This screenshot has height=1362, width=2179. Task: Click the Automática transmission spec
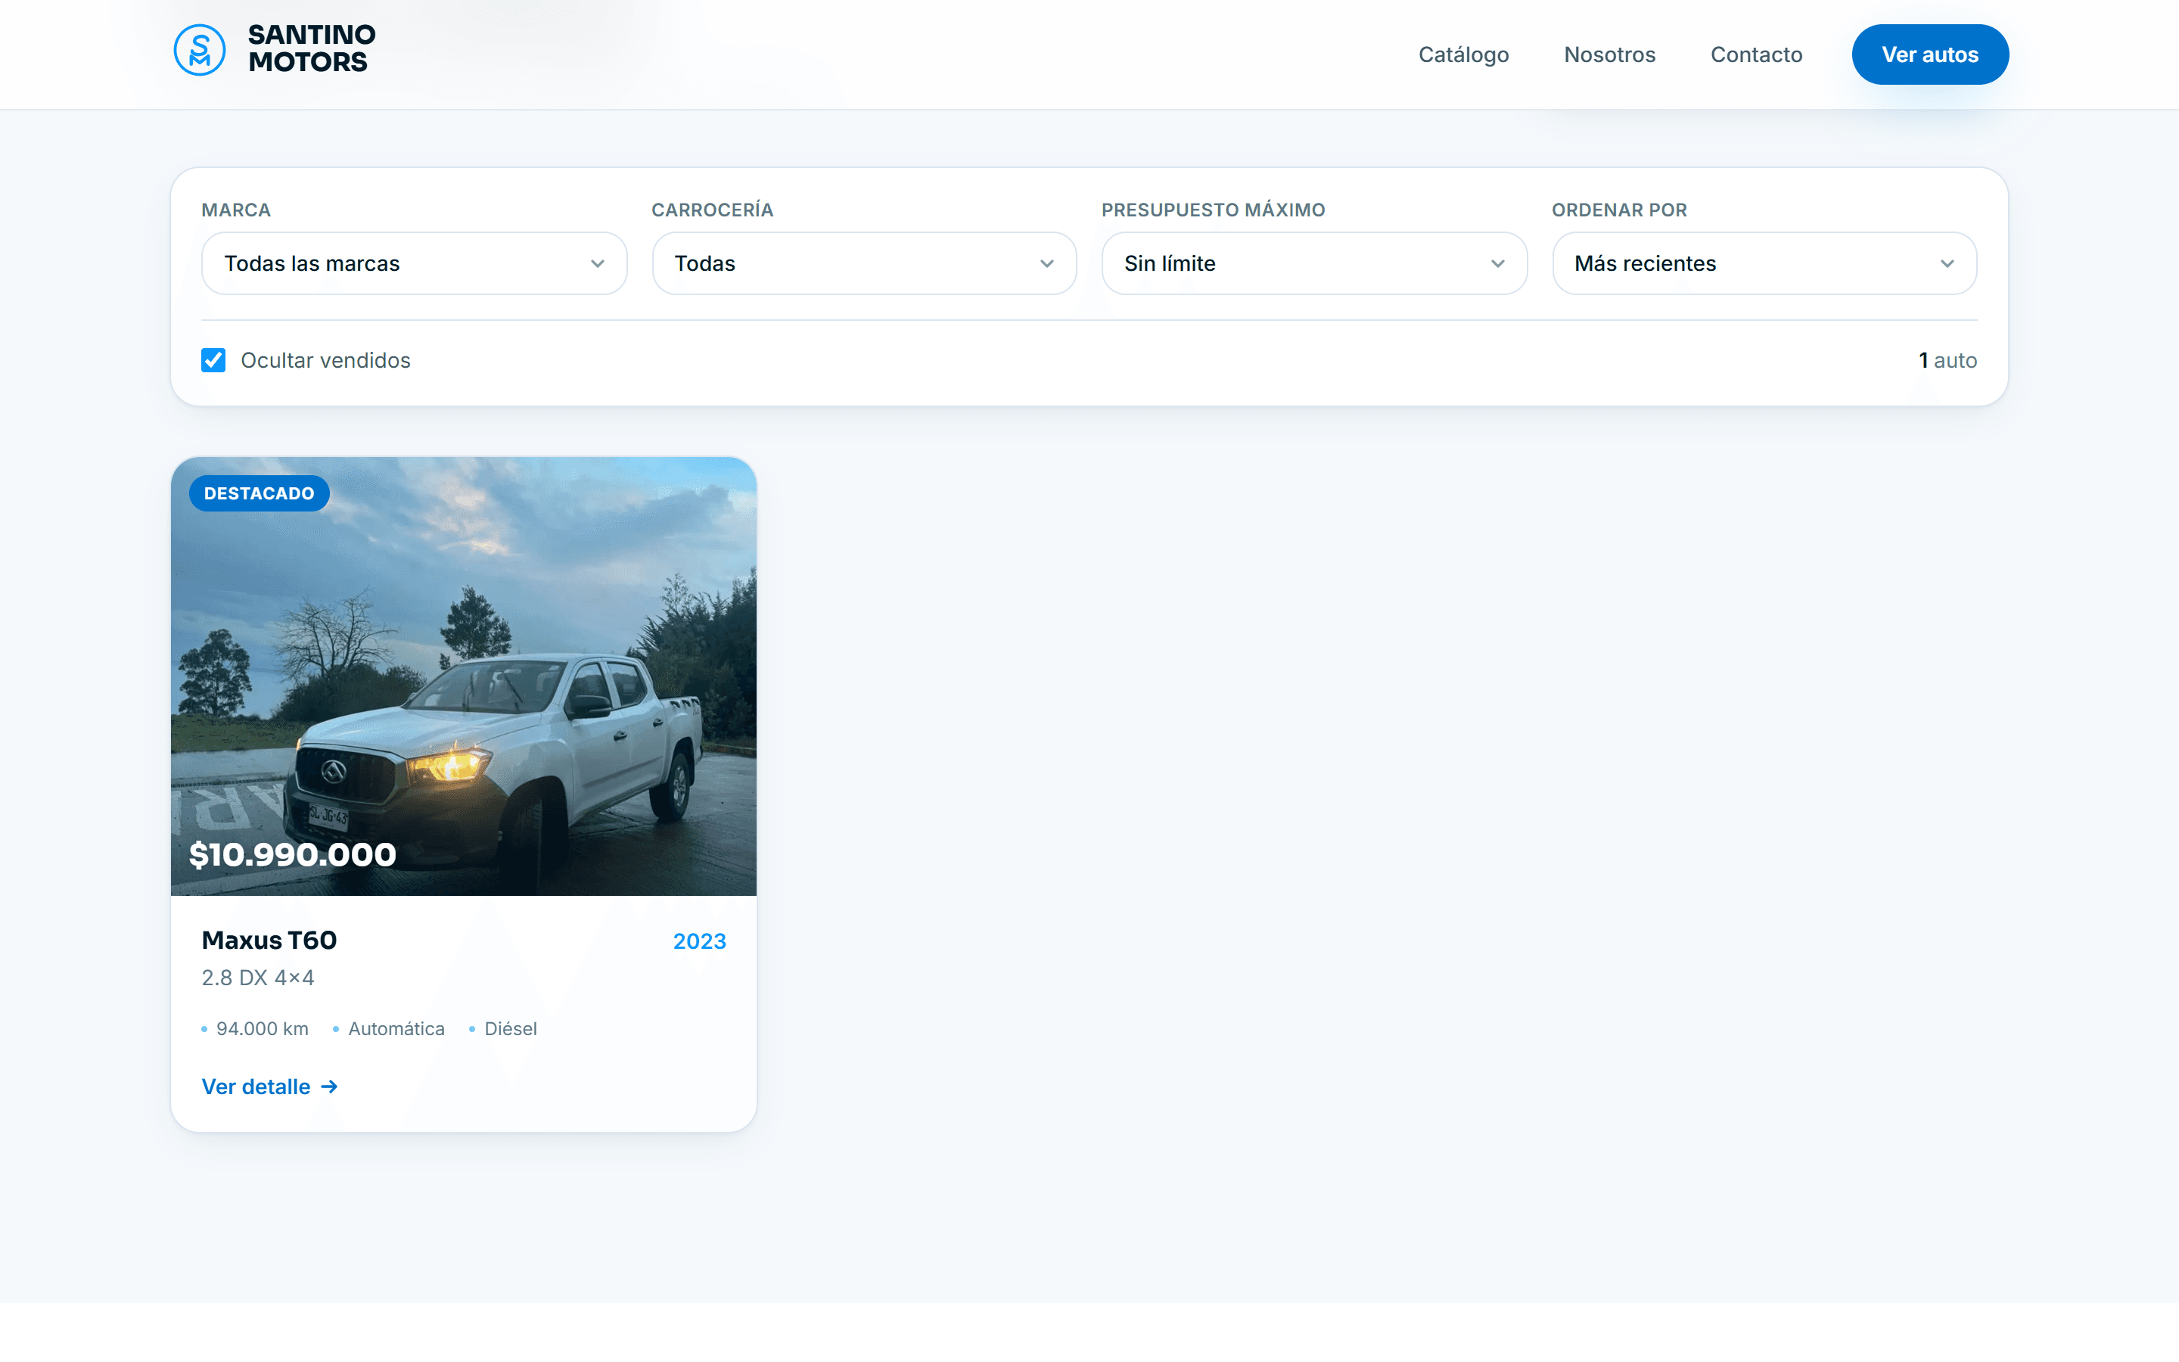396,1029
